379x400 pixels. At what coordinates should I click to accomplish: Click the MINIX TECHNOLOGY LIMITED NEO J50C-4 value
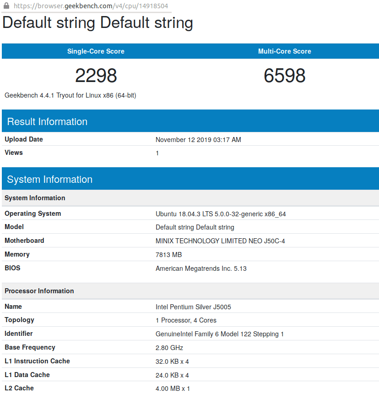tap(220, 241)
